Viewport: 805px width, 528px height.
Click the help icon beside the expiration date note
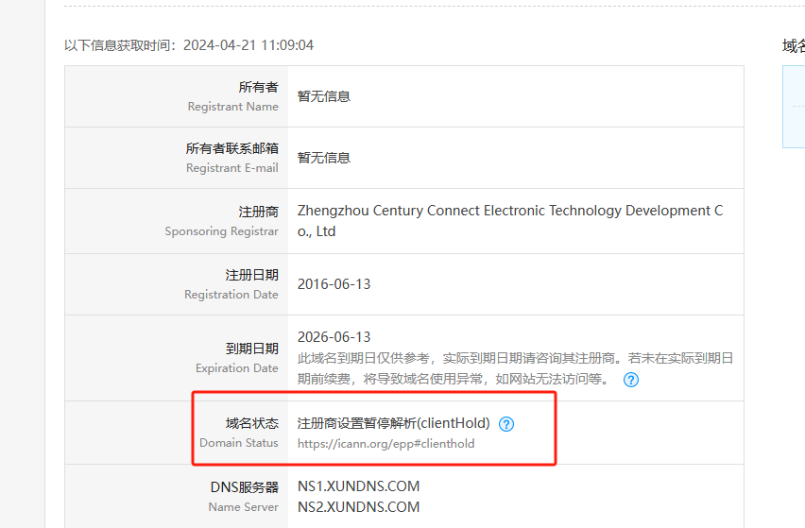point(631,380)
